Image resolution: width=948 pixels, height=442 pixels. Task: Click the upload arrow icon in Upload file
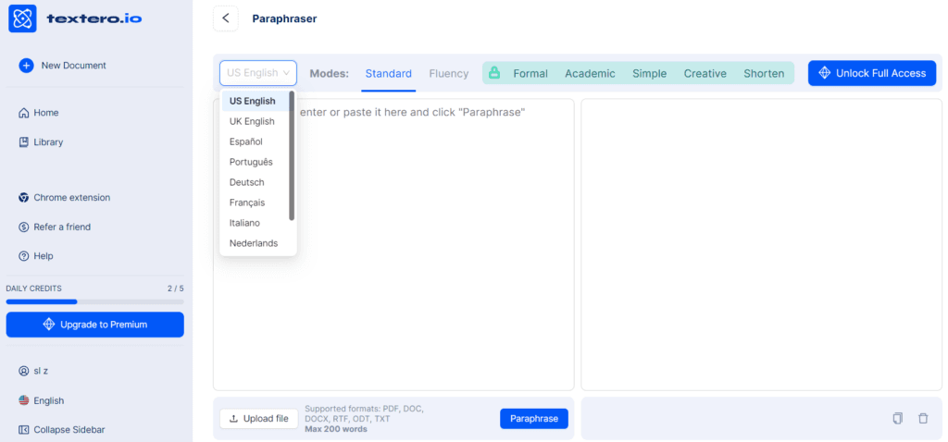(234, 419)
